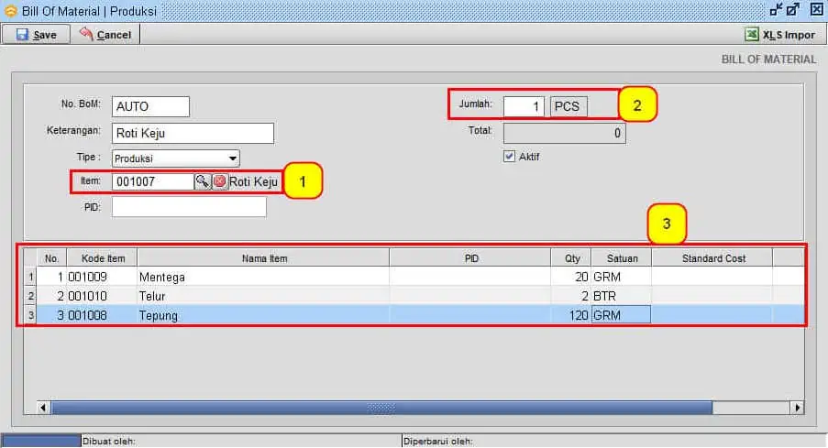Click Qty value 2 for Telur
This screenshot has height=448, width=828.
pyautogui.click(x=571, y=296)
